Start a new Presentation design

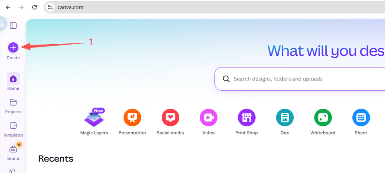click(x=132, y=122)
